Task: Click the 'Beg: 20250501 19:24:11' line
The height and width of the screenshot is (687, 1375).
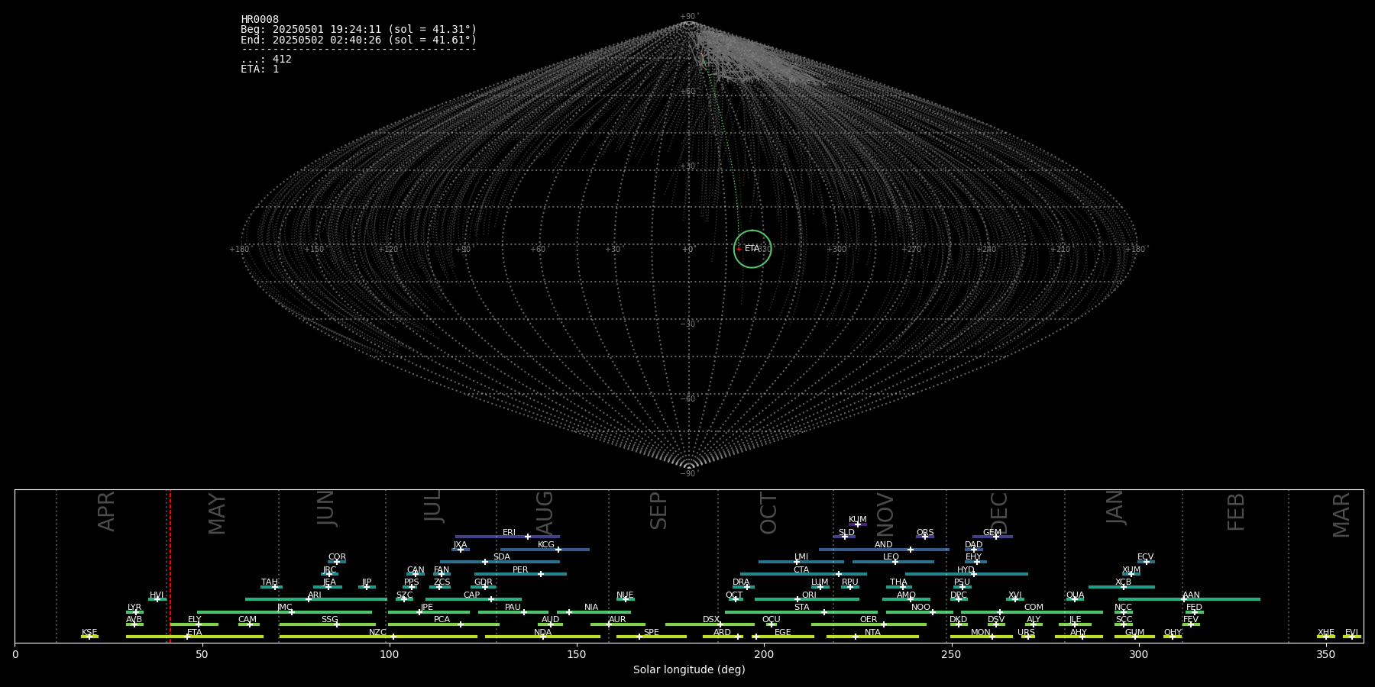Action: click(358, 30)
